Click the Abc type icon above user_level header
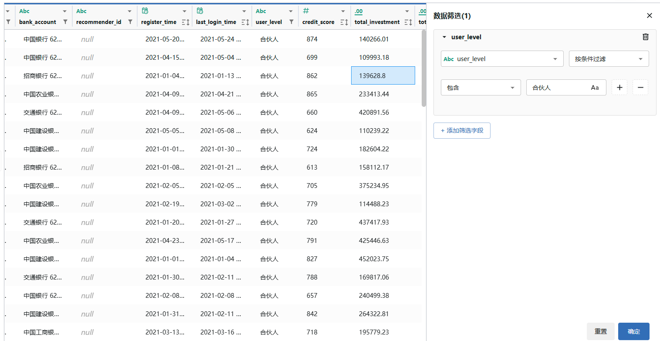The image size is (660, 341). click(261, 11)
